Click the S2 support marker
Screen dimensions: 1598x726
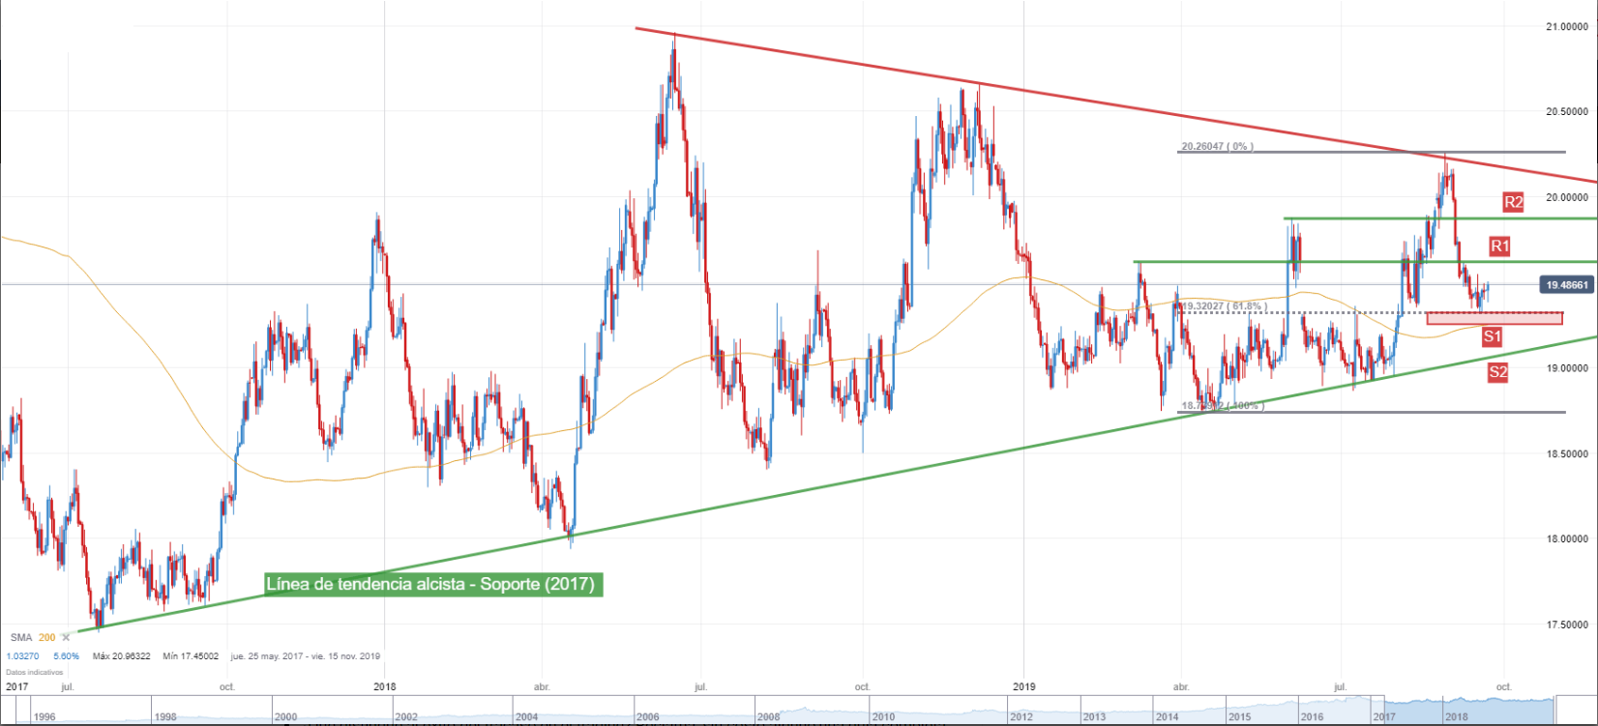1497,372
